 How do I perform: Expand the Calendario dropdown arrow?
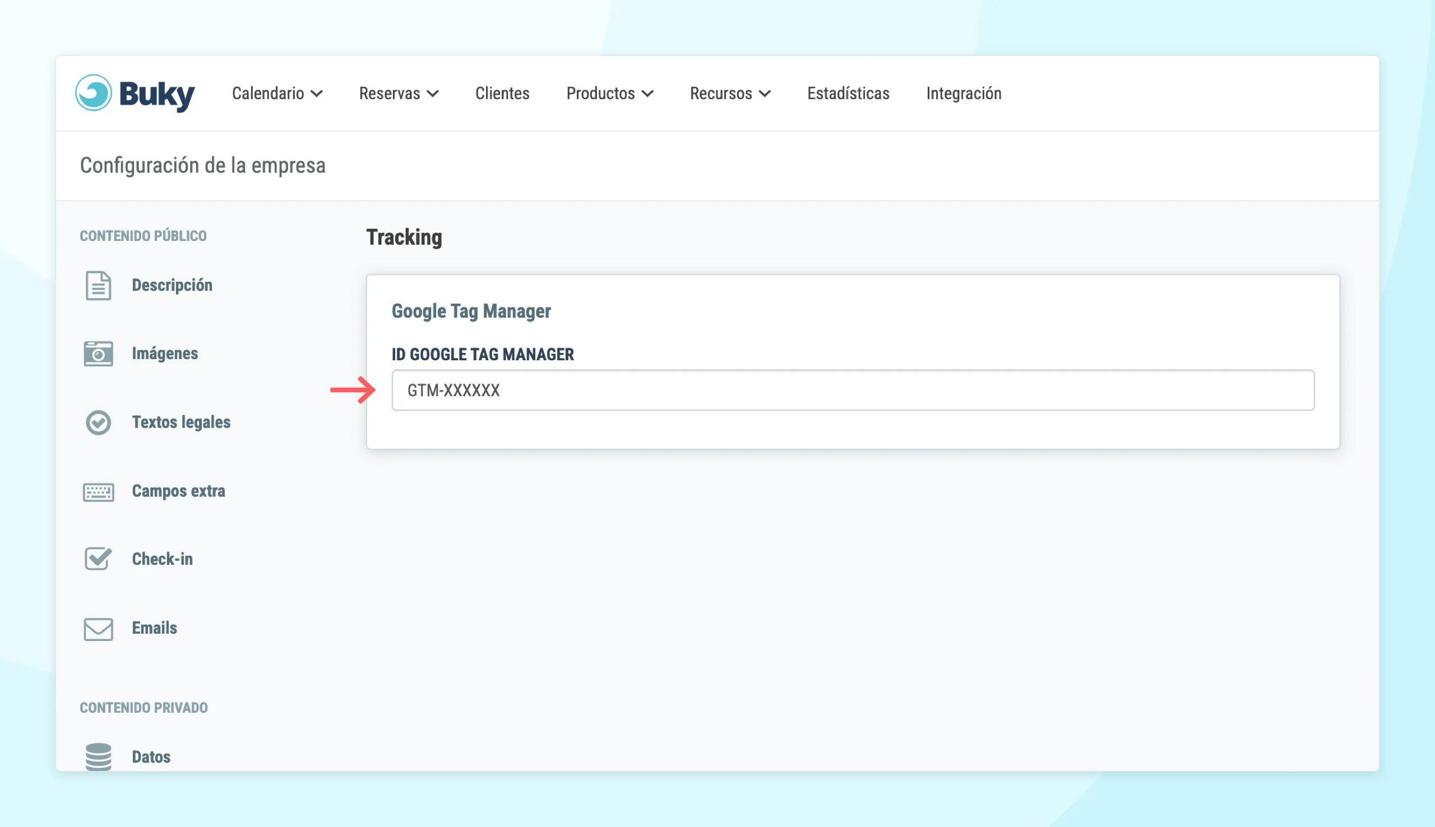(x=317, y=94)
